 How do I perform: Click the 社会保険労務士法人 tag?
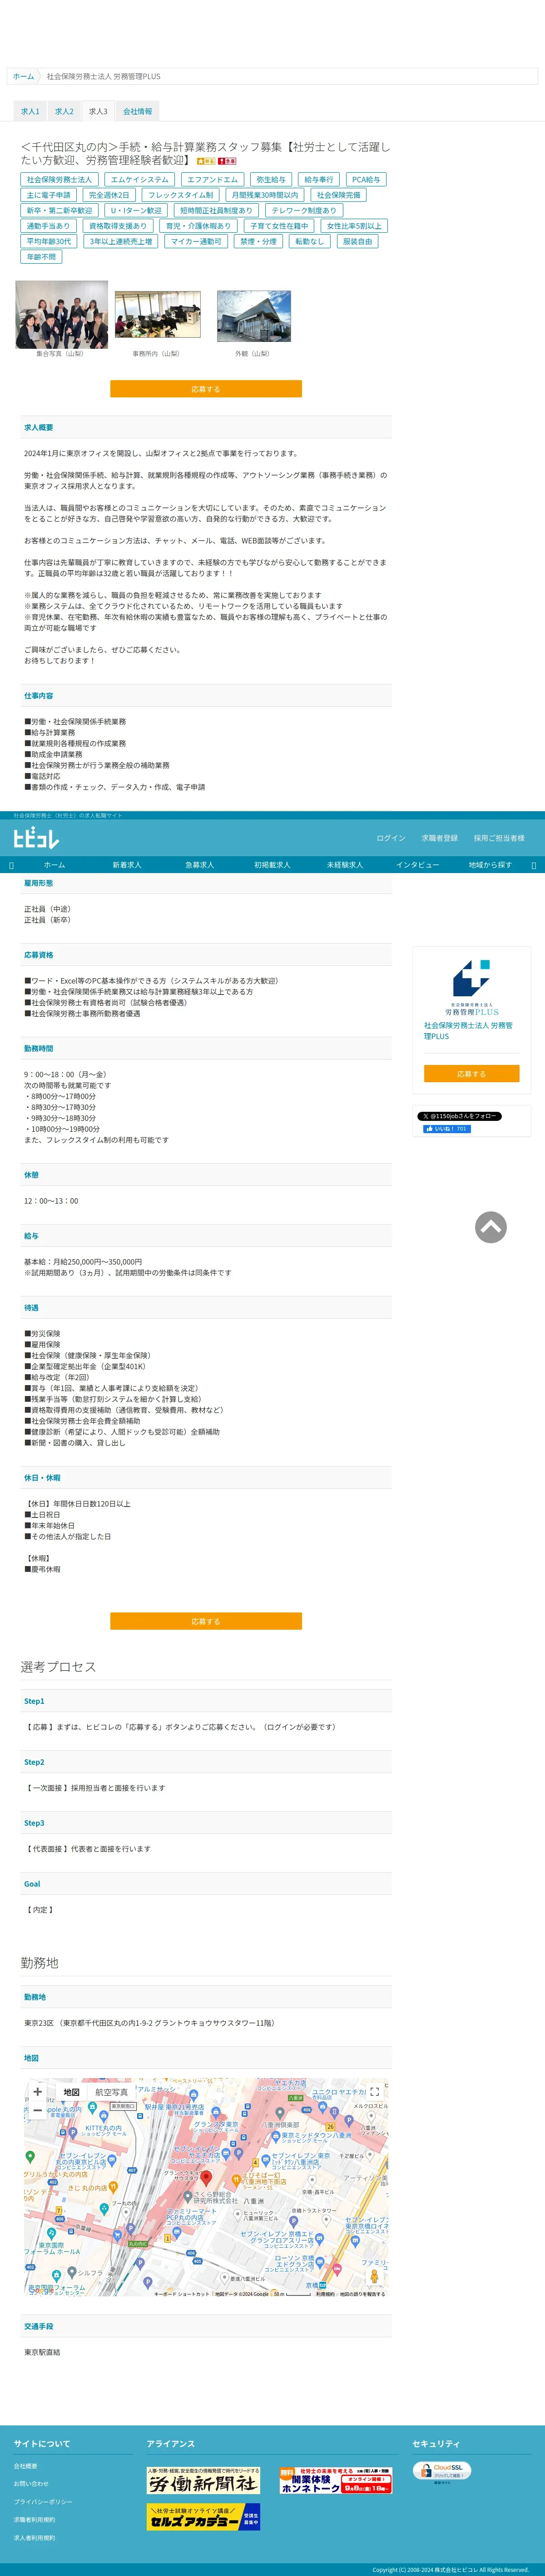point(59,180)
